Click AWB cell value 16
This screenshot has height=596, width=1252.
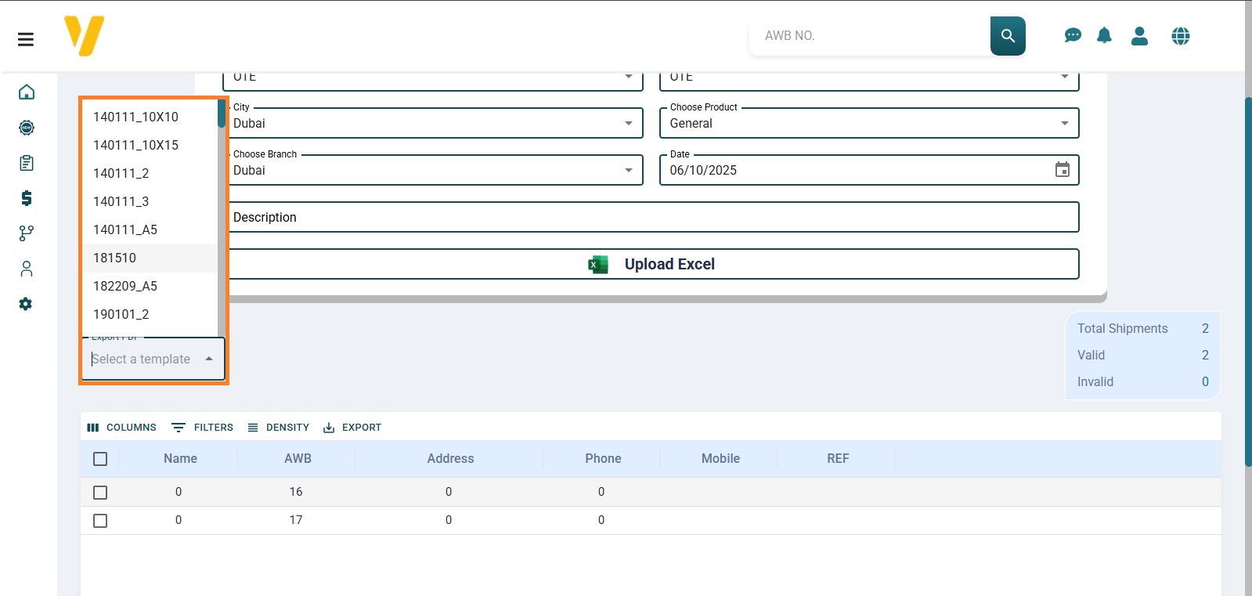(x=296, y=492)
